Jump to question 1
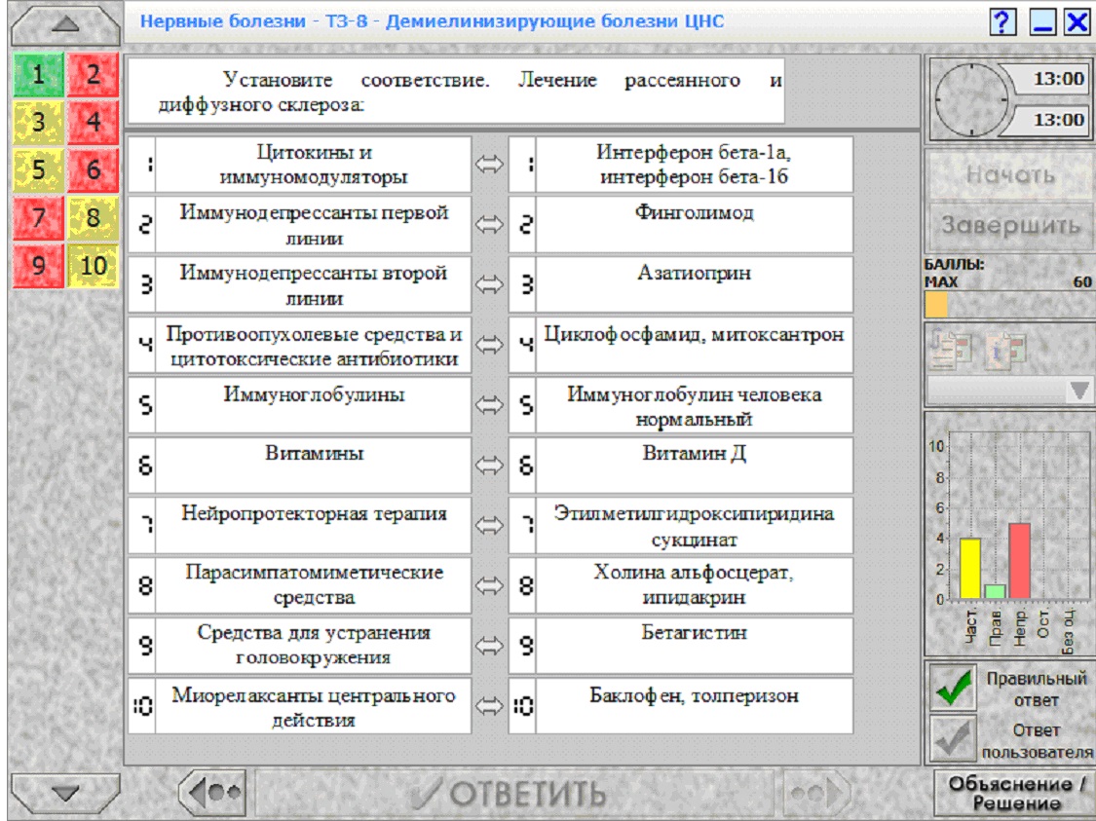 pyautogui.click(x=38, y=74)
